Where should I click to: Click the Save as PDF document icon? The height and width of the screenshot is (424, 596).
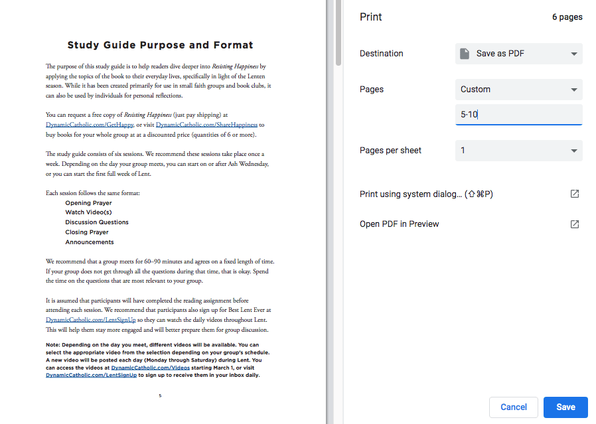click(465, 53)
